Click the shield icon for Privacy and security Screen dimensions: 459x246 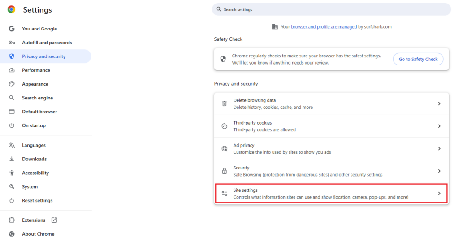12,56
